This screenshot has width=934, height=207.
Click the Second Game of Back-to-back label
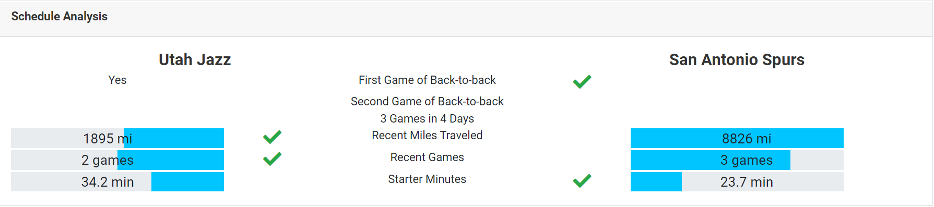(427, 102)
